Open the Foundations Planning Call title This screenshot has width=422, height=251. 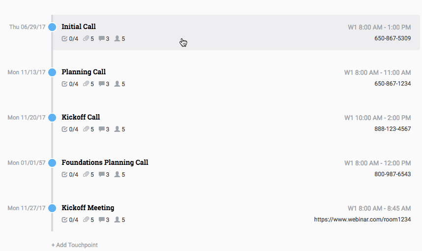pos(105,162)
